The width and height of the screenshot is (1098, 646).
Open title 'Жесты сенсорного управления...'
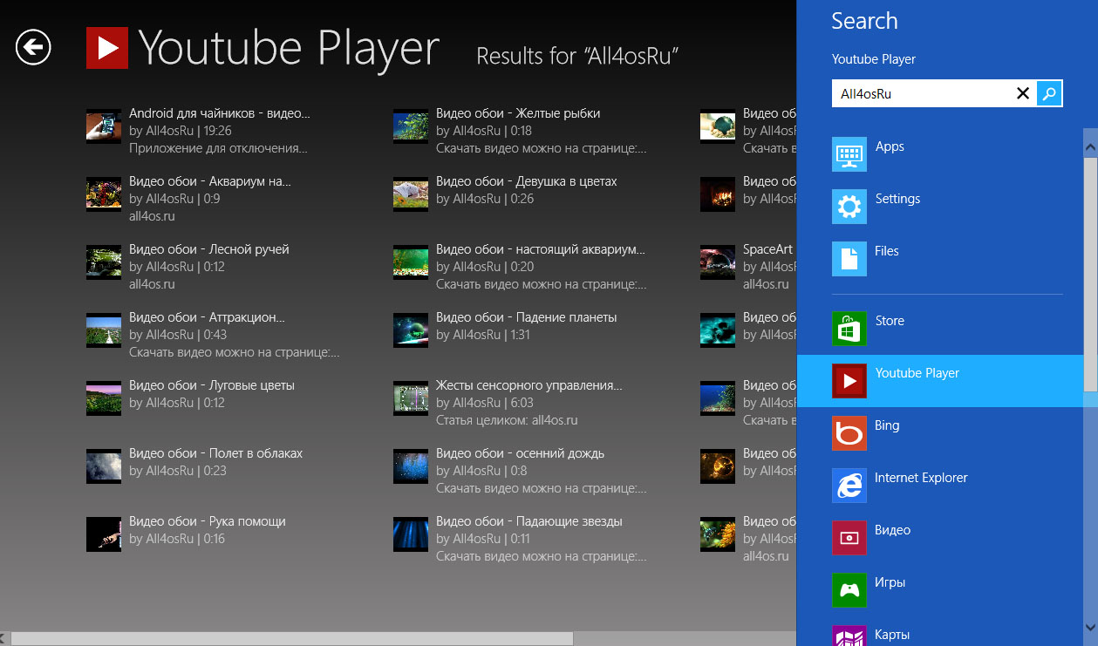pyautogui.click(x=529, y=385)
